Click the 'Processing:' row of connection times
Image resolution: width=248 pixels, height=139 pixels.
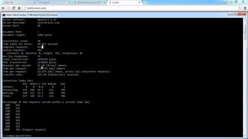click(x=34, y=90)
